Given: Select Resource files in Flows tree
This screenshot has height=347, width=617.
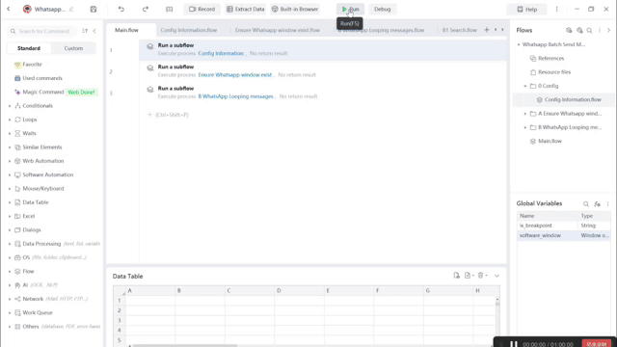Looking at the screenshot, I should [x=554, y=72].
